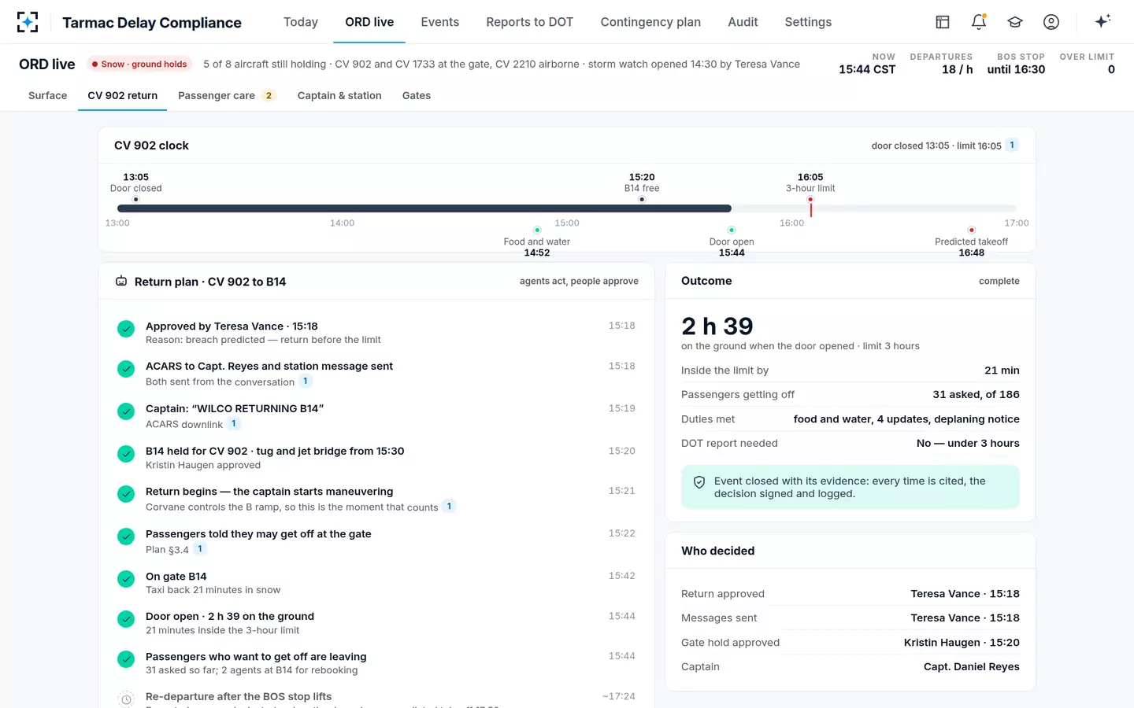The width and height of the screenshot is (1134, 708).
Task: Click clock icon for Re-departure step
Action: [x=126, y=699]
